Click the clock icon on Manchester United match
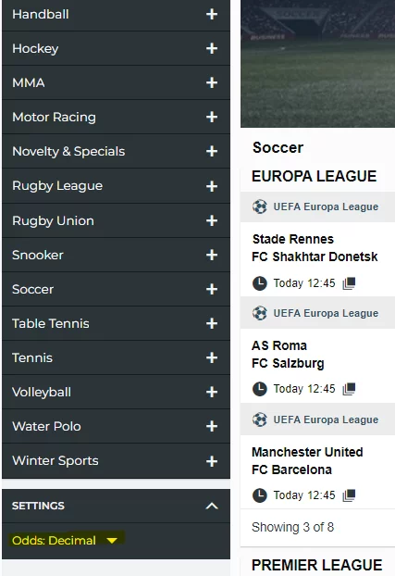This screenshot has height=576, width=395. tap(260, 495)
